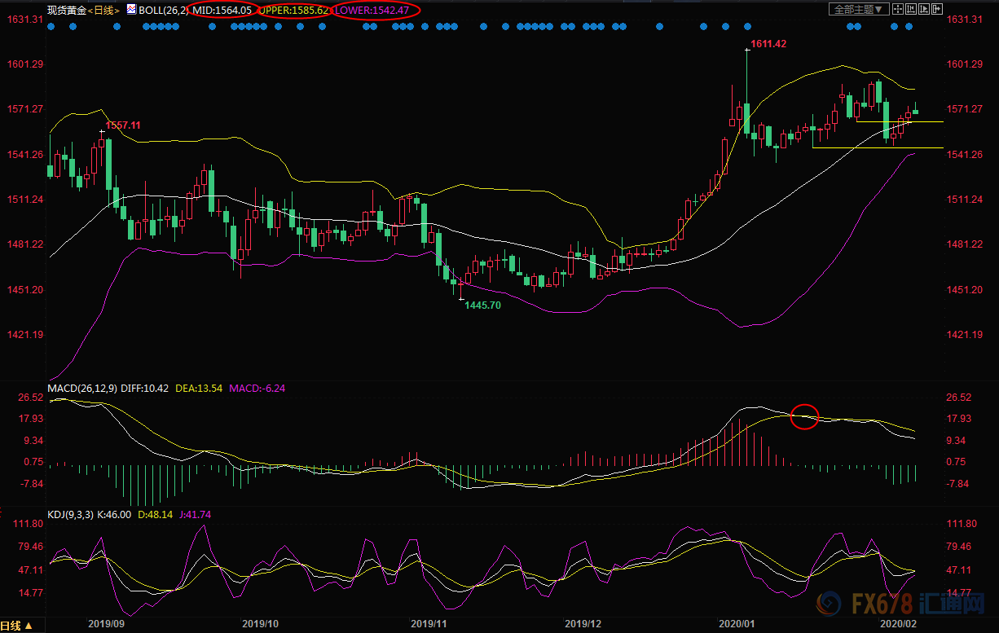Click the 1611.42 high price marker
The image size is (999, 633).
click(x=767, y=43)
